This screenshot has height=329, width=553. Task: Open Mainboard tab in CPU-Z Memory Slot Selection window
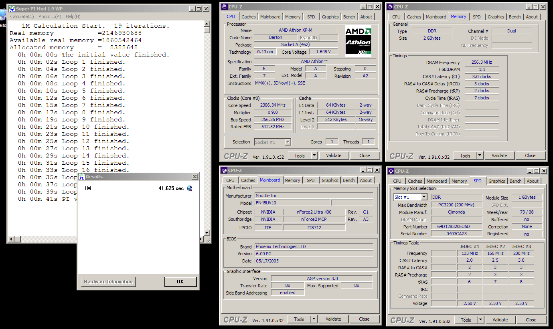click(x=437, y=181)
